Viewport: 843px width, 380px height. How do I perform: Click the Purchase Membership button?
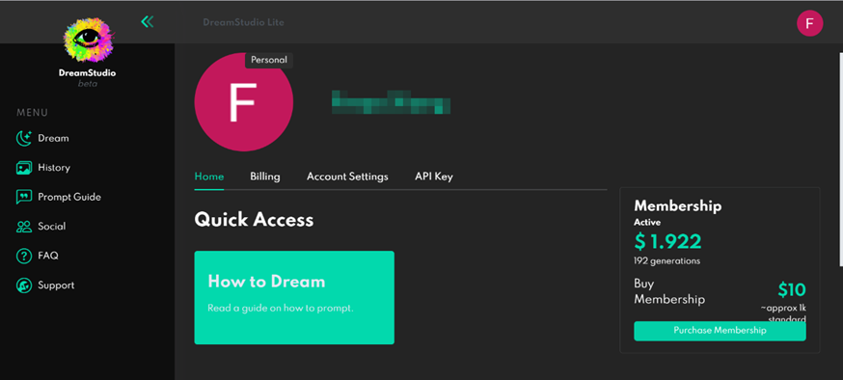720,331
